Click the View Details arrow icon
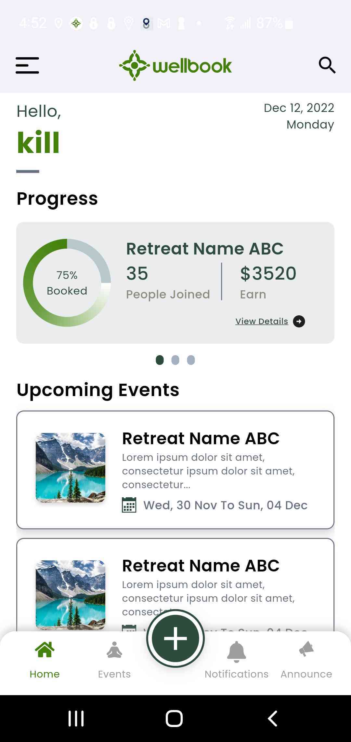 pos(299,321)
